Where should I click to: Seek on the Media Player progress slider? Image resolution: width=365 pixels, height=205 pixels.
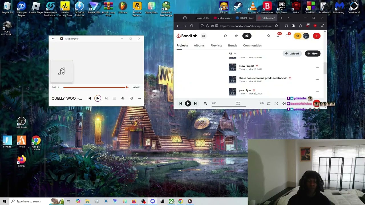tap(96, 87)
